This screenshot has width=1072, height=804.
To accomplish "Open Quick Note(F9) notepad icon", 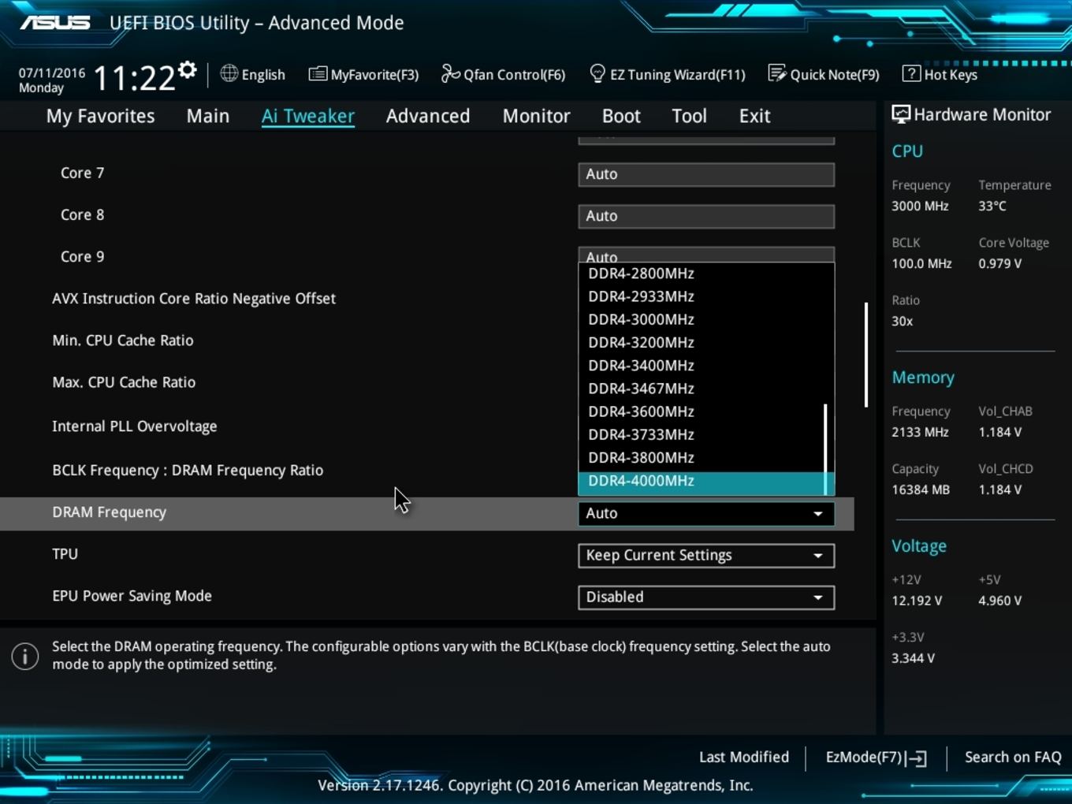I will [x=776, y=73].
